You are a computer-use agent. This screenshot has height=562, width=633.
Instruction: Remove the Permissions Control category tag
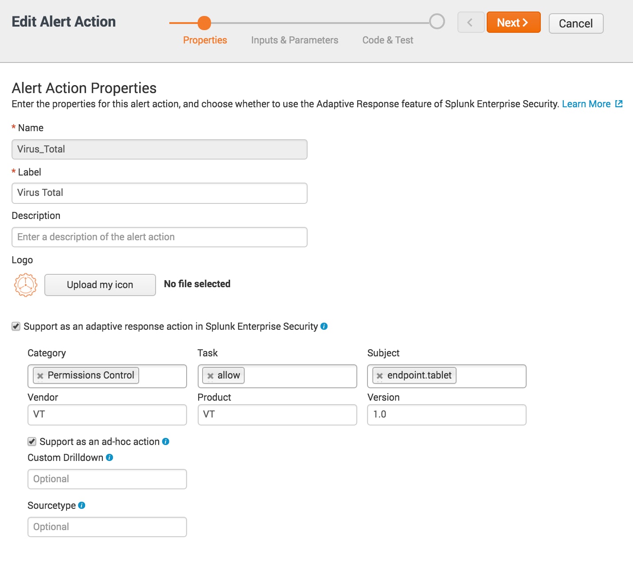(x=40, y=376)
